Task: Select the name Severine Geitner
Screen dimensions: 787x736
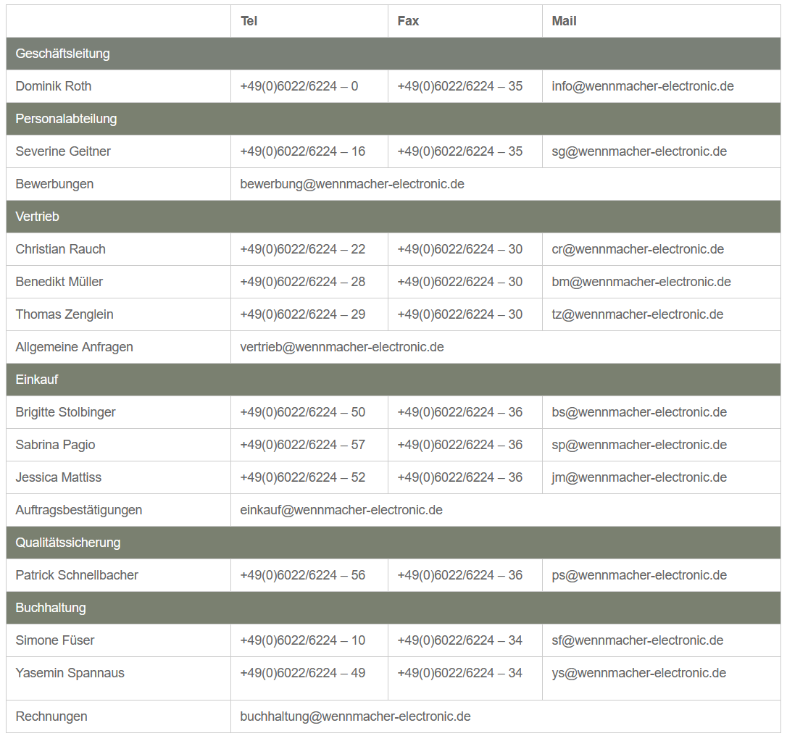Action: 63,151
